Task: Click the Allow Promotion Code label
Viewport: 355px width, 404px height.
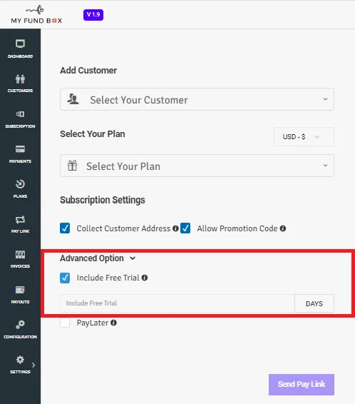Action: click(237, 228)
